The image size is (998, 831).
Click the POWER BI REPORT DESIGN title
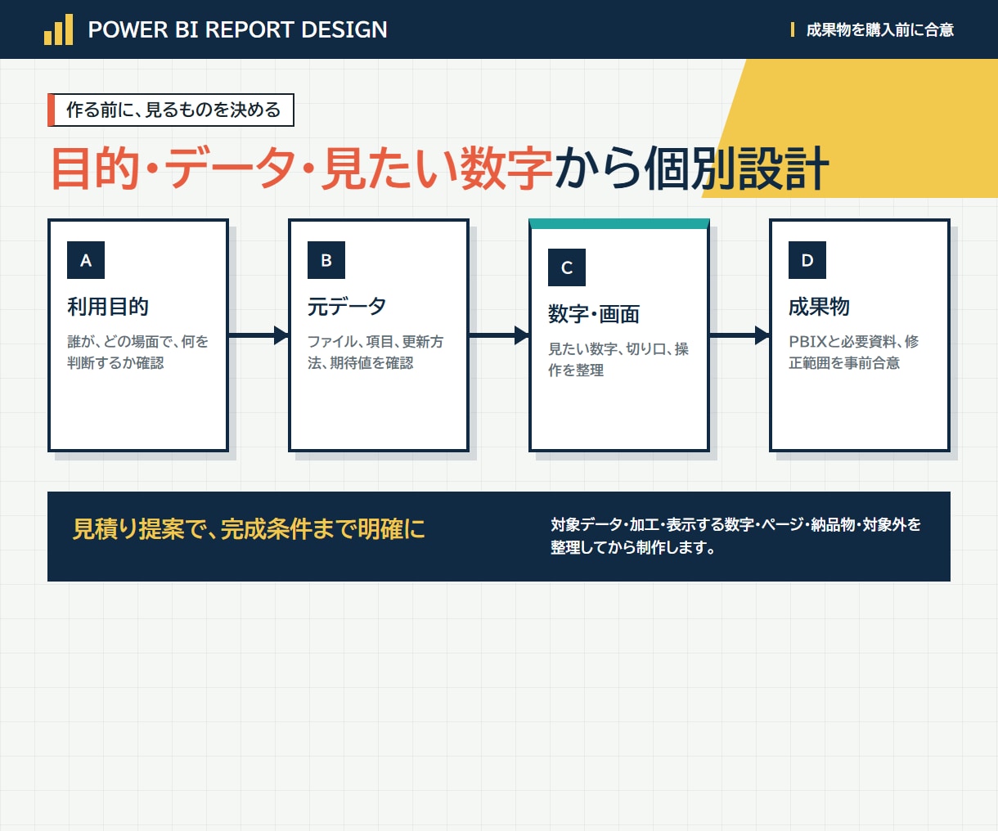[237, 29]
